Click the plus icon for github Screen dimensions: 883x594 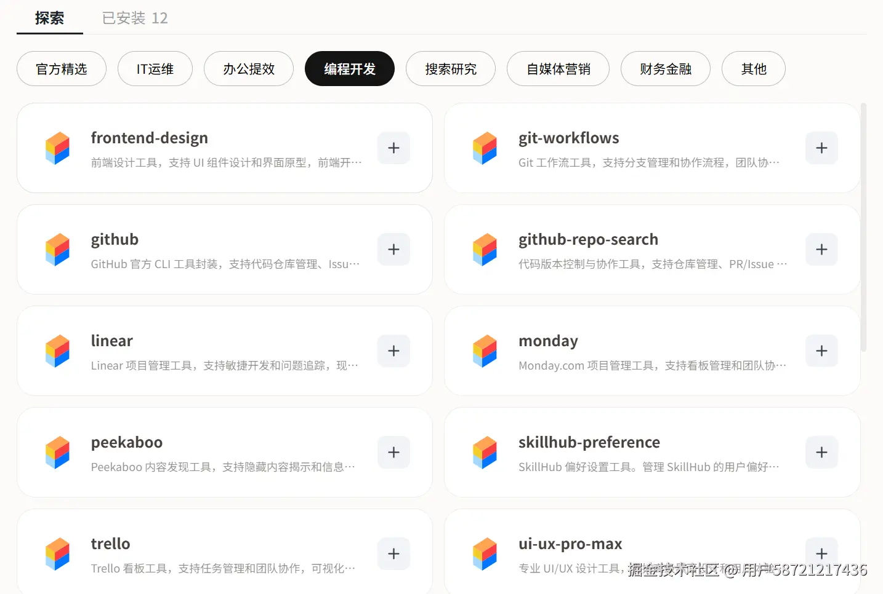pyautogui.click(x=394, y=249)
